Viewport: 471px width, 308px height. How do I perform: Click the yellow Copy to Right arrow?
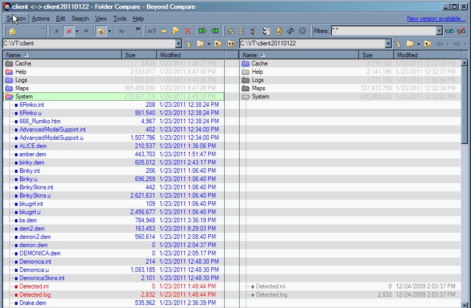[x=164, y=31]
